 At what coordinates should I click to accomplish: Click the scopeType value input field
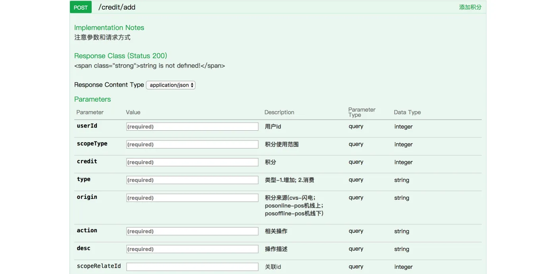coord(192,145)
